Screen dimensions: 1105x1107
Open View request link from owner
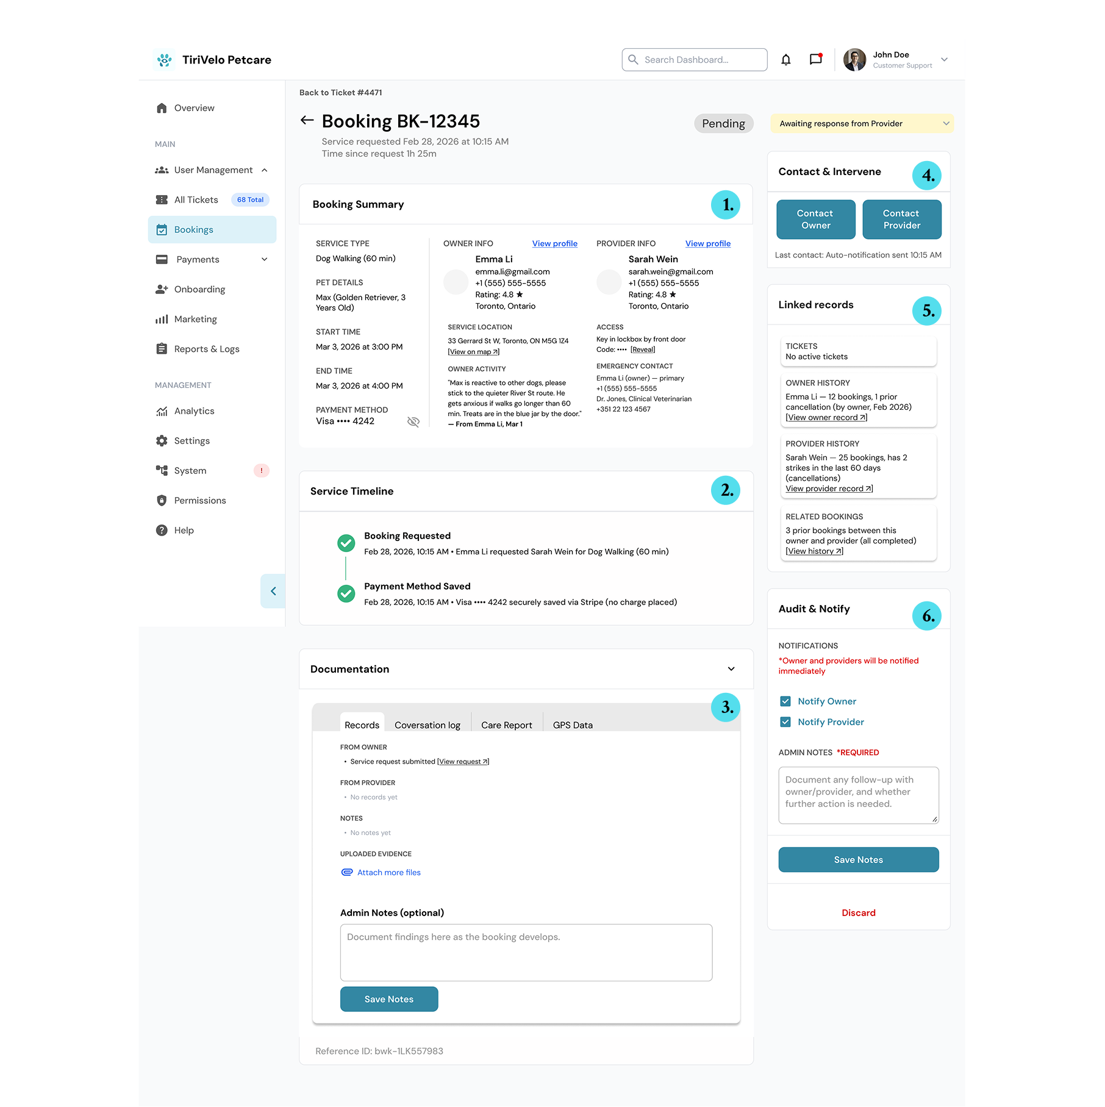coord(463,762)
